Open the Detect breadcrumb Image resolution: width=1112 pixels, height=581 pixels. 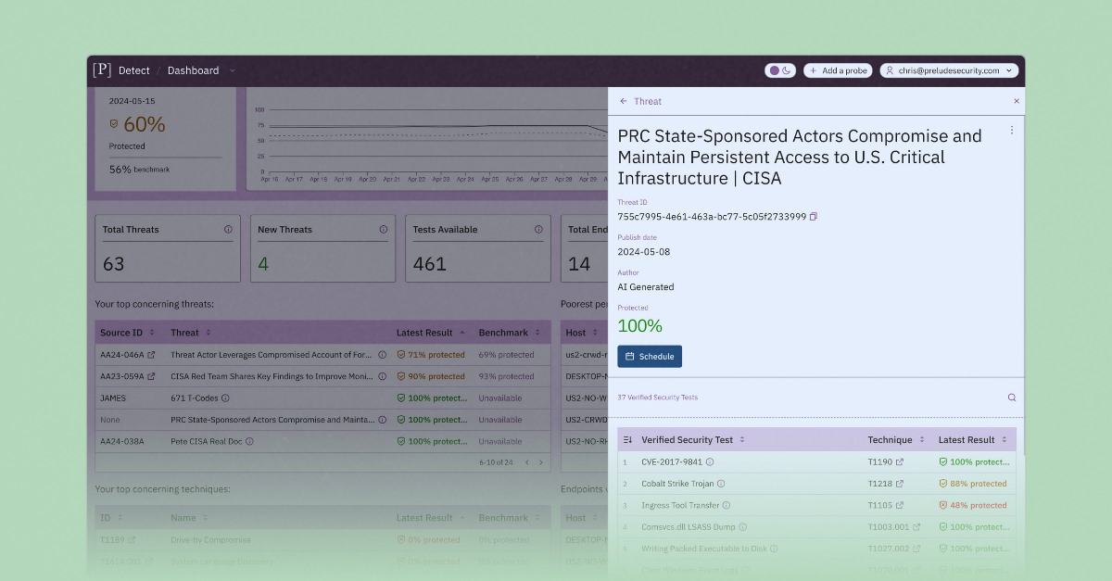click(135, 70)
